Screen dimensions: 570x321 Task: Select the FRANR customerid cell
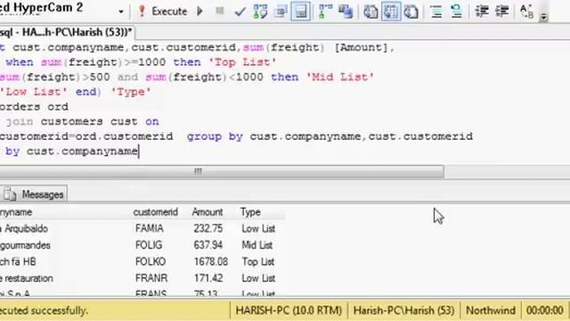pos(151,278)
